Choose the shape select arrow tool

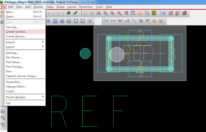(x=55, y=21)
